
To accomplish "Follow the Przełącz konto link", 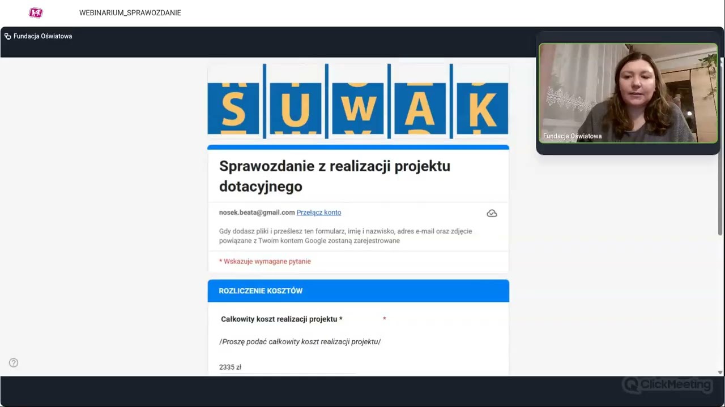I will pyautogui.click(x=319, y=213).
